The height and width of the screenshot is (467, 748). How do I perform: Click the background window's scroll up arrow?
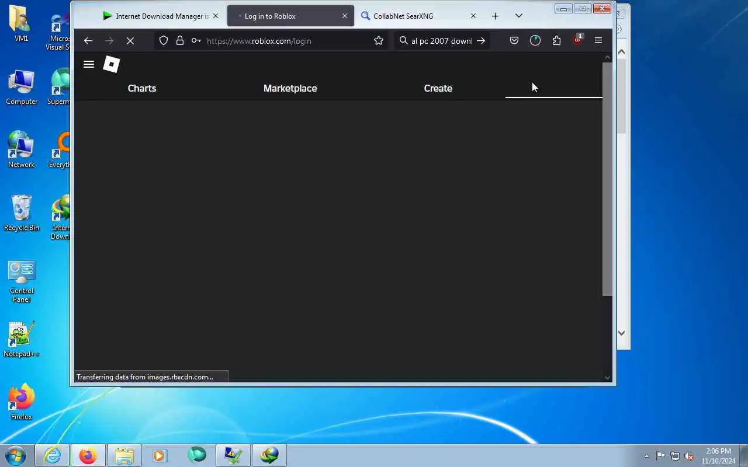[x=622, y=52]
